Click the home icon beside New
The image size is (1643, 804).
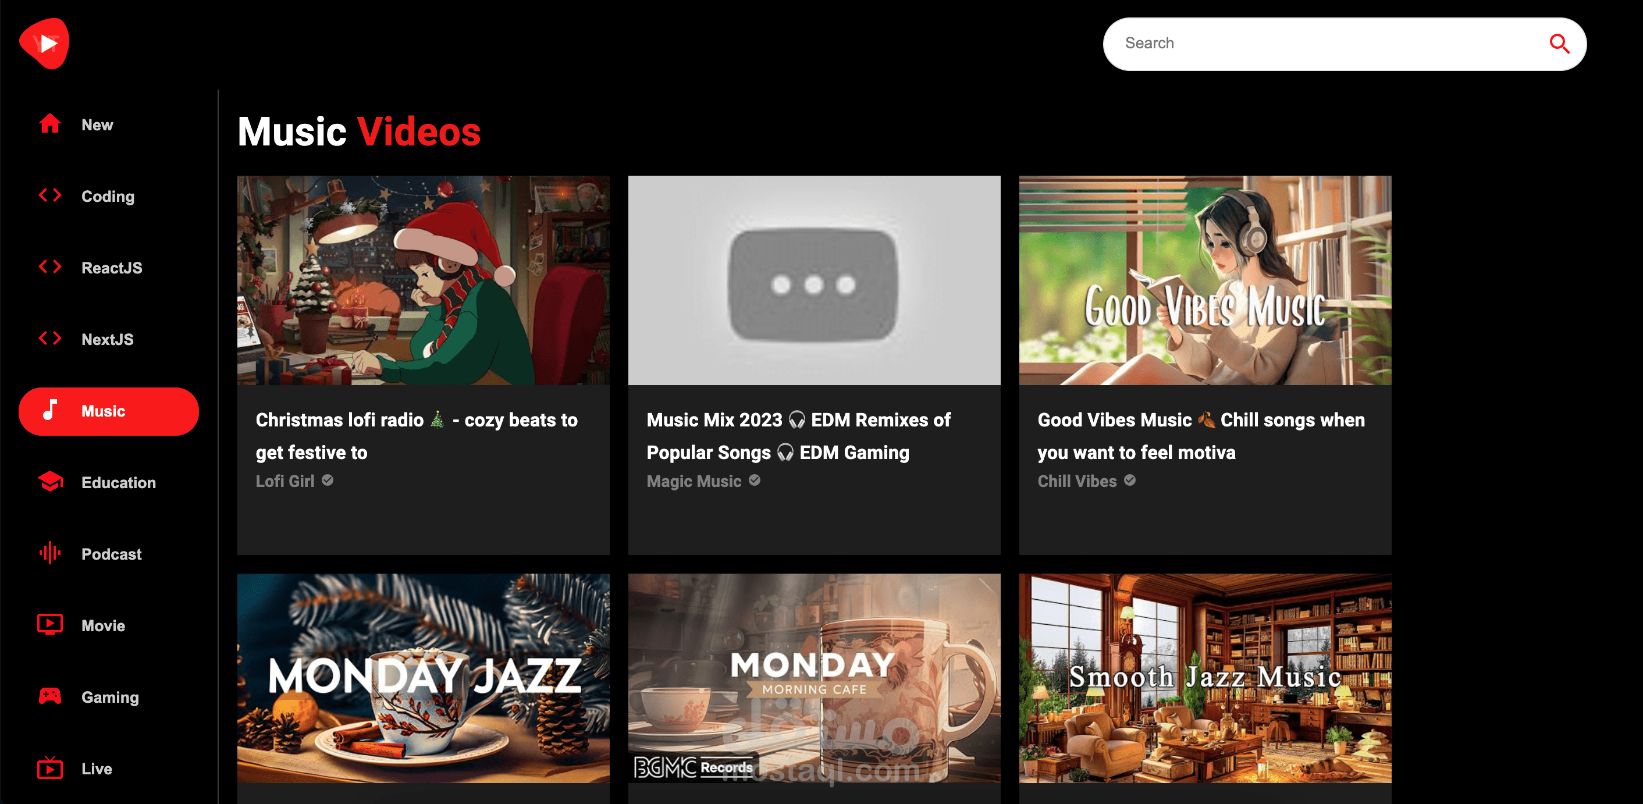[50, 124]
